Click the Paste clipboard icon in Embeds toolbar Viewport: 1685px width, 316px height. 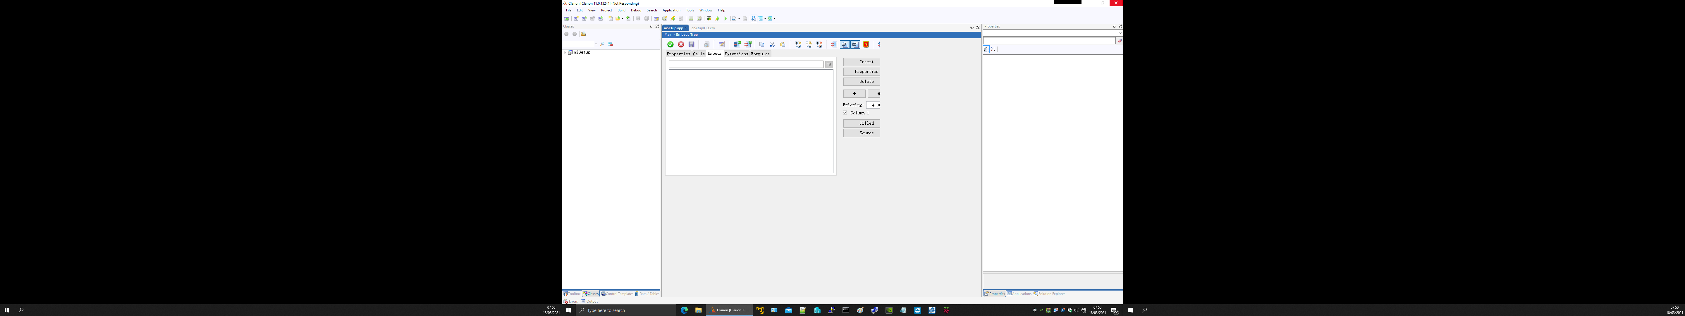[x=783, y=44]
